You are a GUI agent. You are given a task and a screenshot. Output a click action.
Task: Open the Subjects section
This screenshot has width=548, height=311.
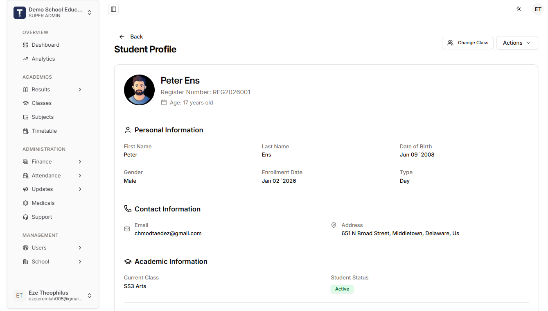point(43,117)
